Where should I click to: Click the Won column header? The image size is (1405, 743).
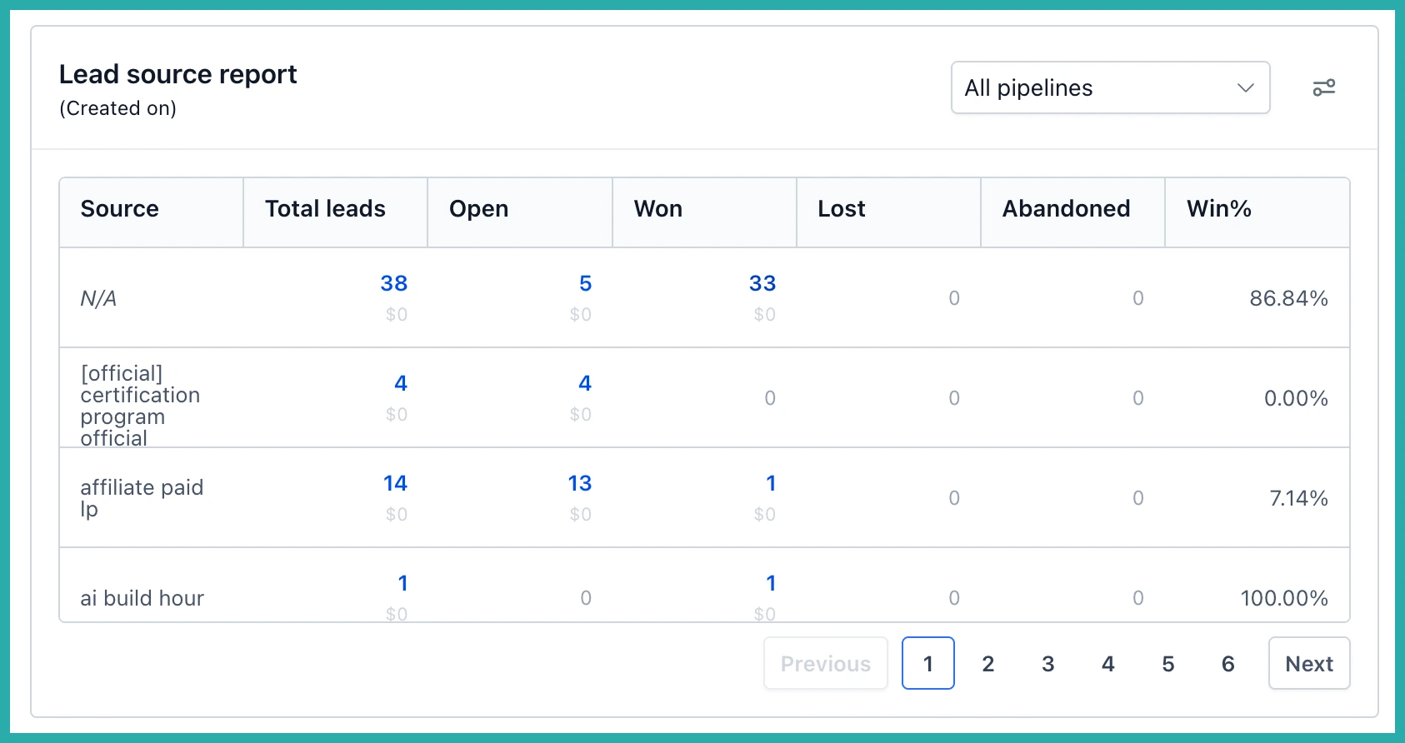[704, 212]
